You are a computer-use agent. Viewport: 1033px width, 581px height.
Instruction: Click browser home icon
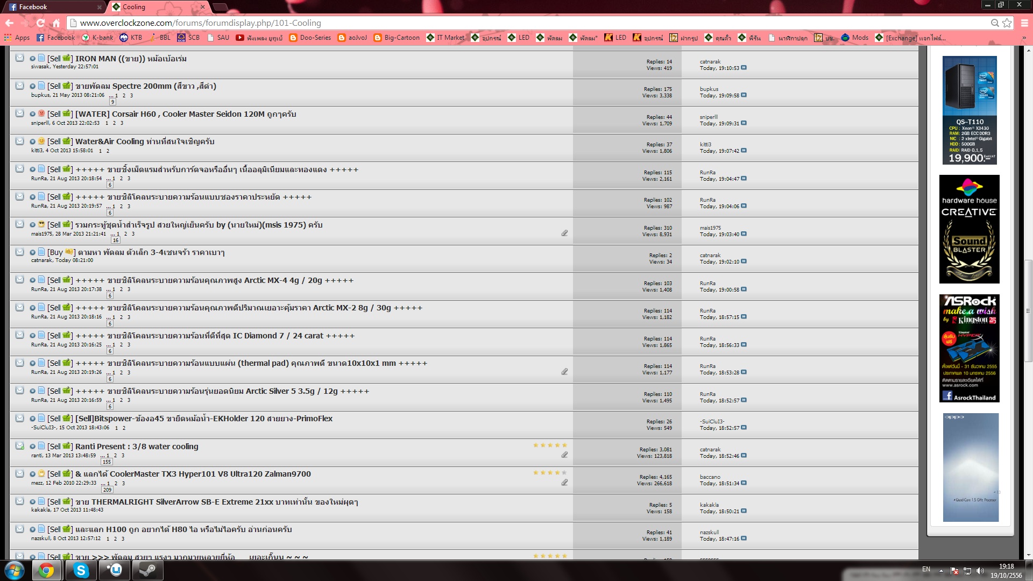pos(56,23)
